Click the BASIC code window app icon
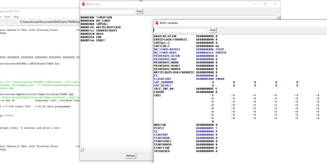 coord(84,4)
